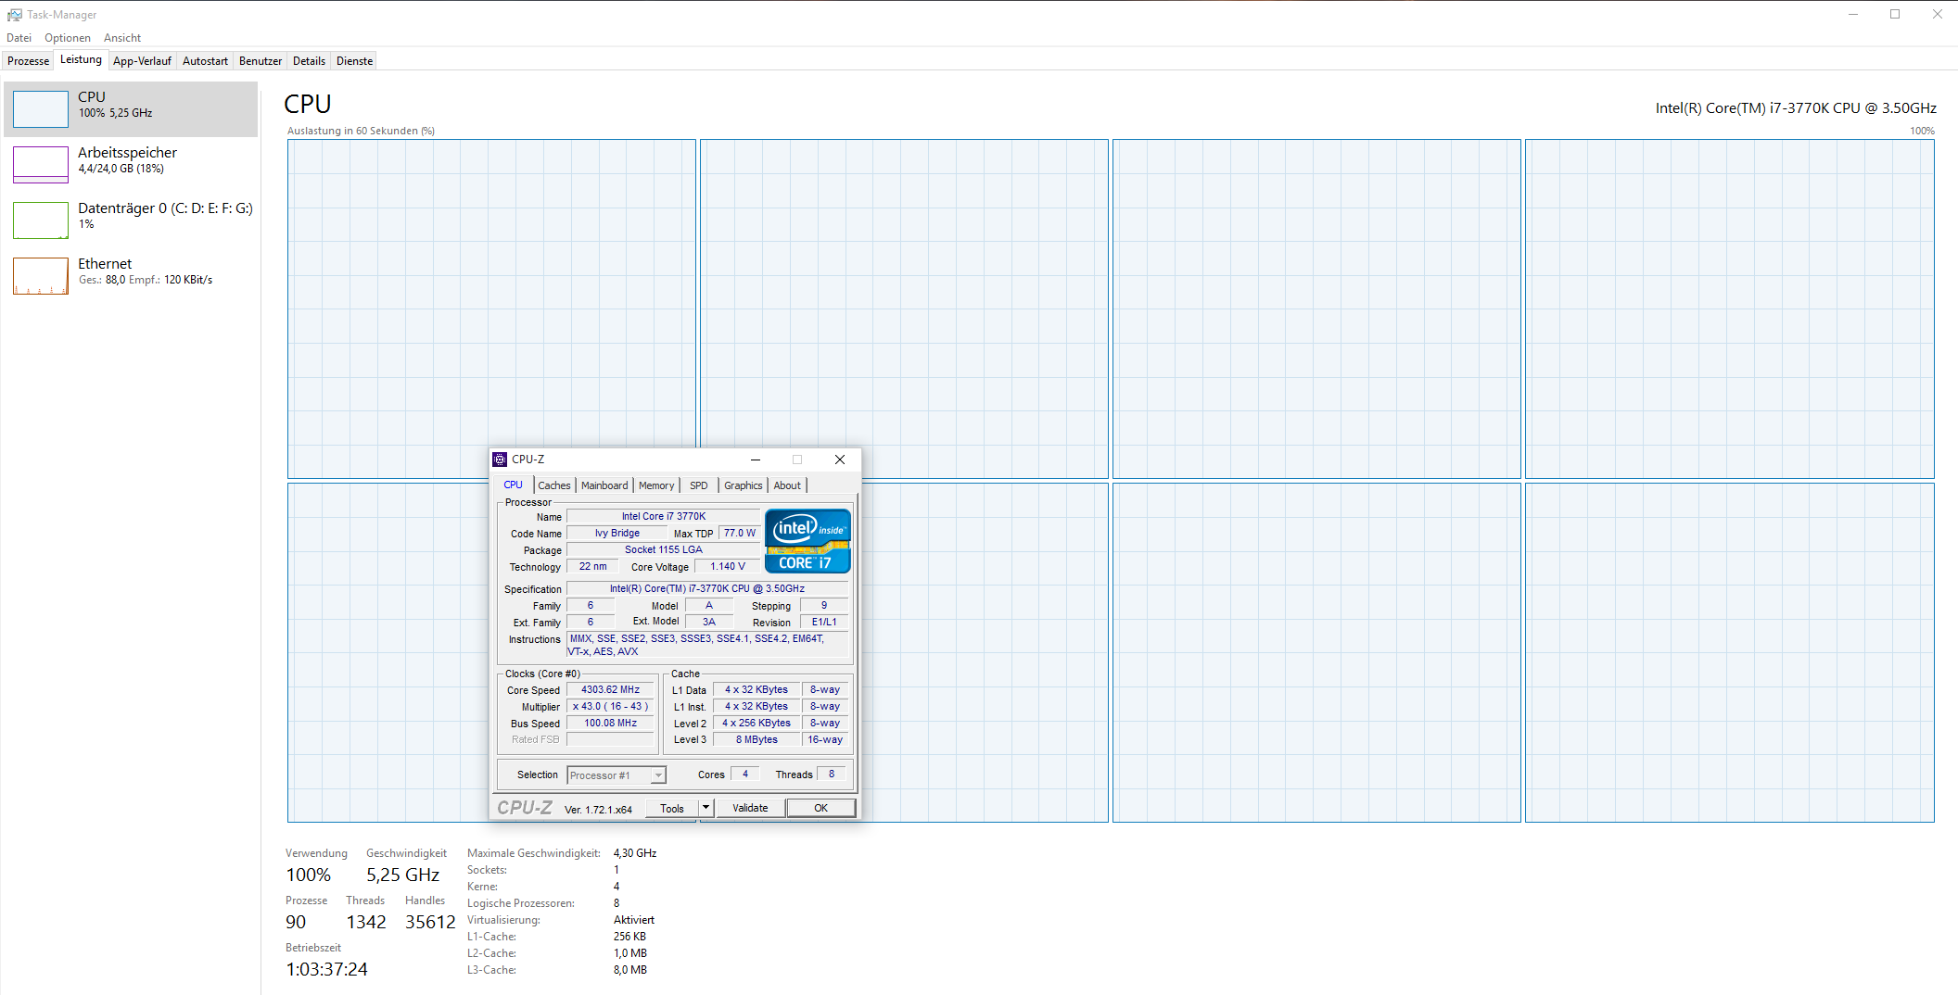Viewport: 1958px width, 995px height.
Task: Click the Technology value 22 nm
Action: click(593, 567)
